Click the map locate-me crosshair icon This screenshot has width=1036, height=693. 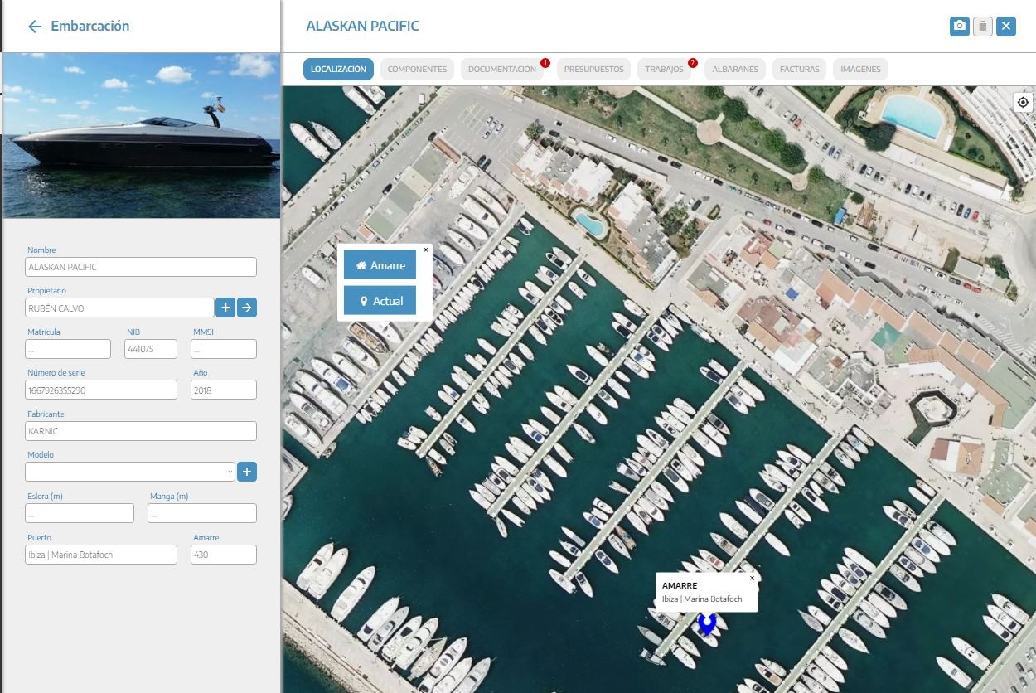[1023, 103]
